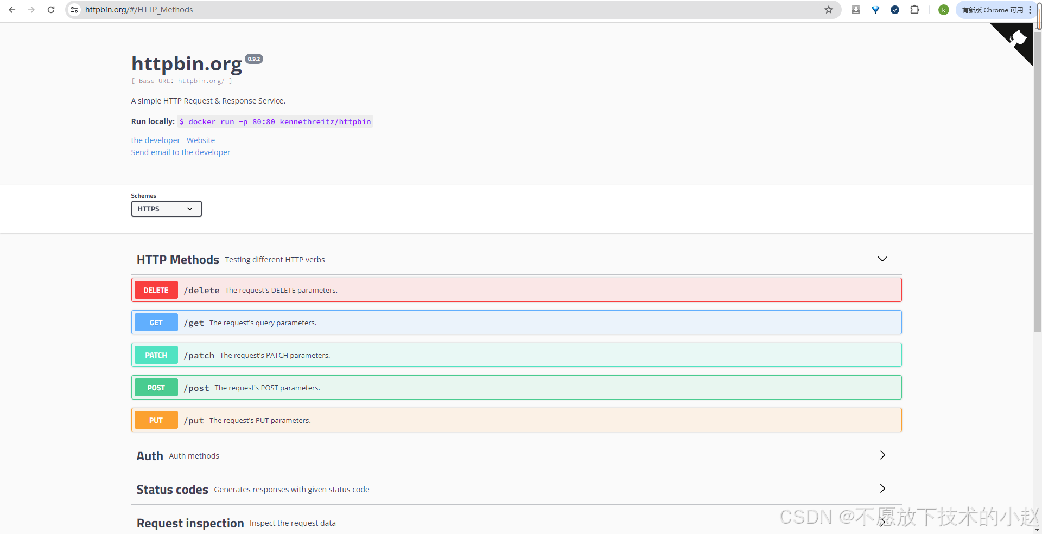The image size is (1042, 534).
Task: Click the blue checkmark extension icon
Action: coord(895,10)
